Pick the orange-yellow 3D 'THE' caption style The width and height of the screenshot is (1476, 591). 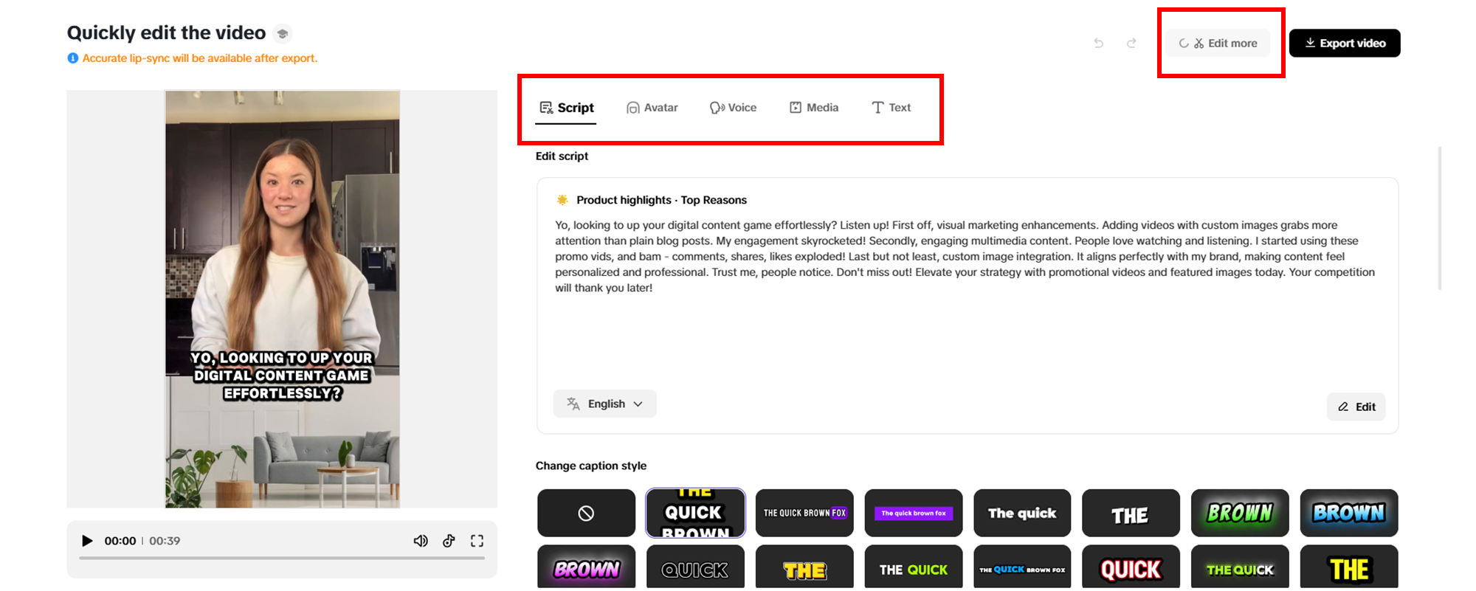tap(804, 567)
